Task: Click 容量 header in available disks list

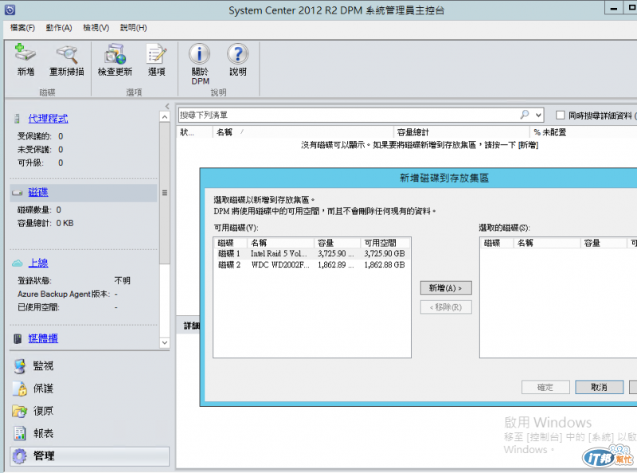Action: click(x=337, y=243)
